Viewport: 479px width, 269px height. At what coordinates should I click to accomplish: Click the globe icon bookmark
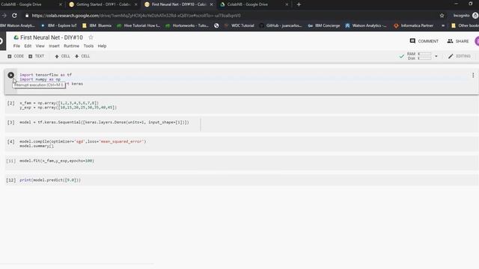point(216,25)
